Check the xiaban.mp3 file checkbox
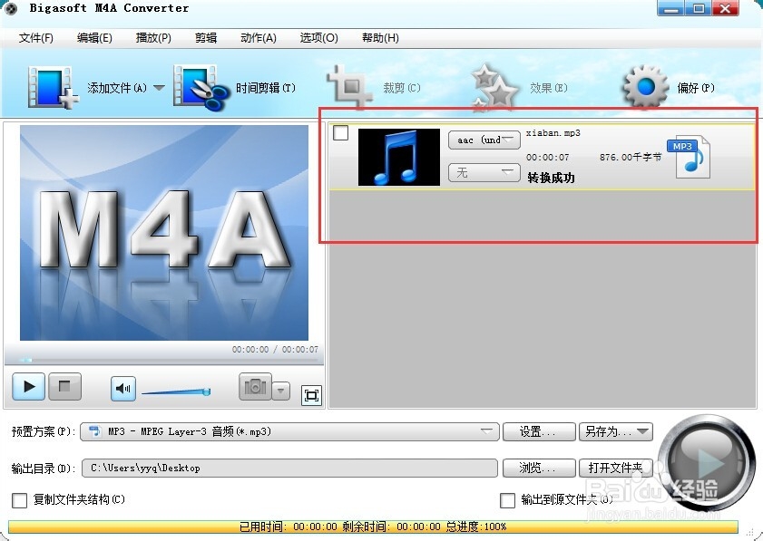The image size is (763, 541). tap(340, 132)
